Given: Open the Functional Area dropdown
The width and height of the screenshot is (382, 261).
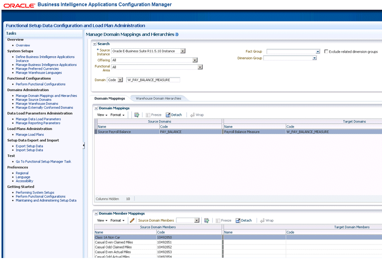Looking at the screenshot, I should coord(200,67).
